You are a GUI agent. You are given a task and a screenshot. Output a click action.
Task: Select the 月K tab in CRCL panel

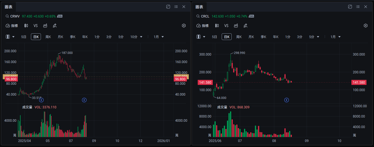[x=251, y=37]
